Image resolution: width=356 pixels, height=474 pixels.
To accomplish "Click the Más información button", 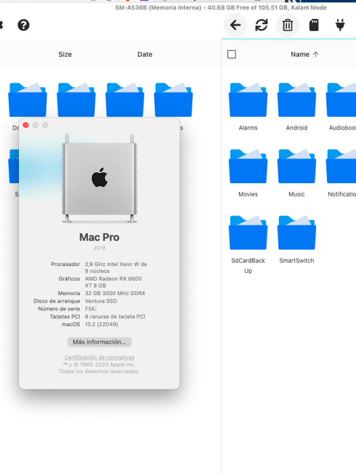I will 99,342.
